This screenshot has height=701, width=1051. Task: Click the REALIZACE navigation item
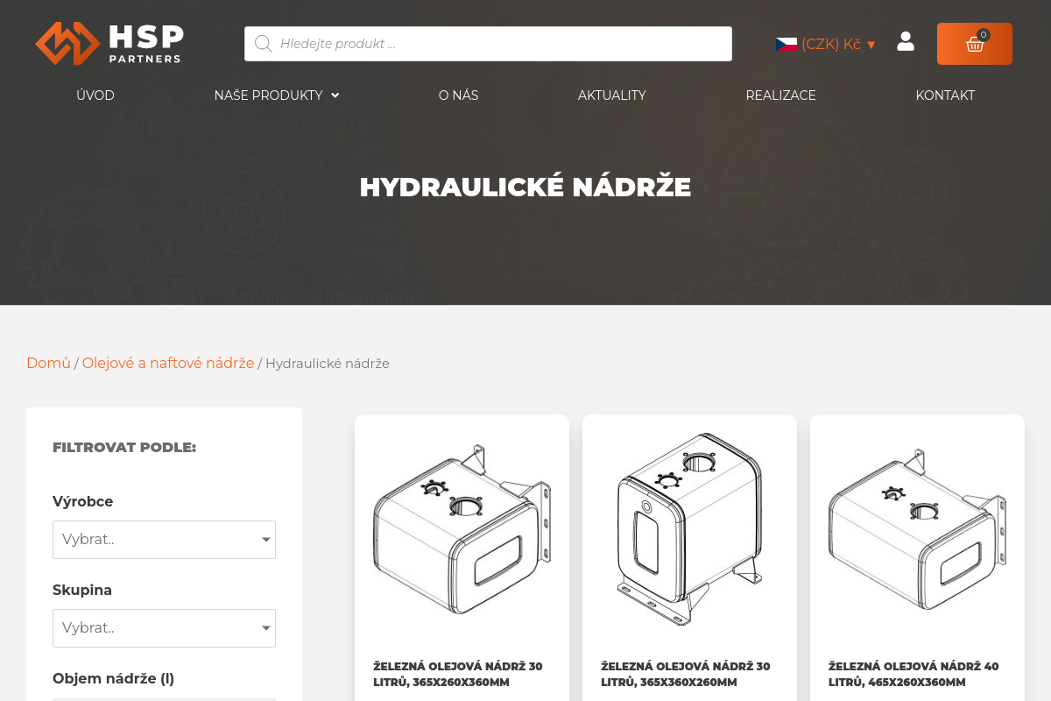click(780, 96)
